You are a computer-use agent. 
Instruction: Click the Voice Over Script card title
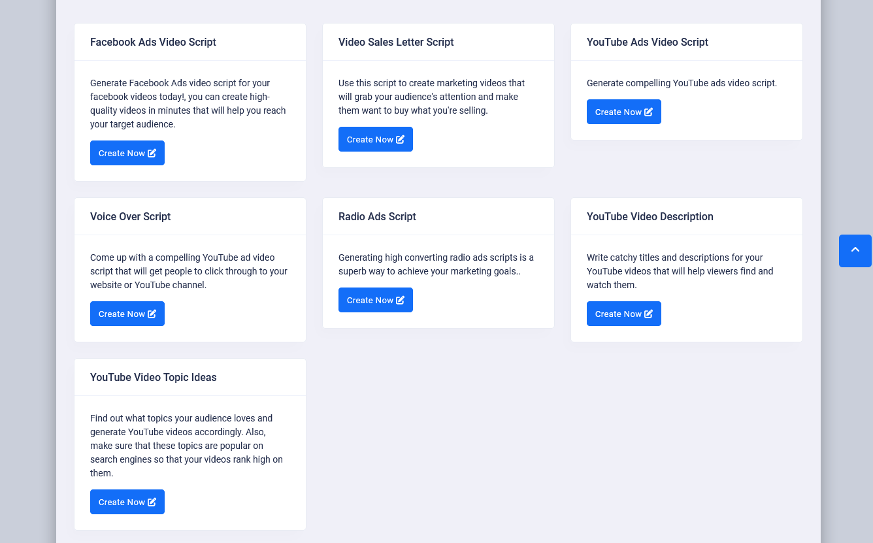(130, 216)
